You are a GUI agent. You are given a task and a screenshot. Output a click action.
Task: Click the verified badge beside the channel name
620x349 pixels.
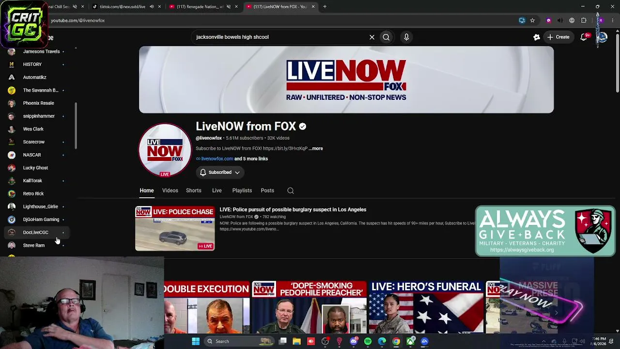303,127
